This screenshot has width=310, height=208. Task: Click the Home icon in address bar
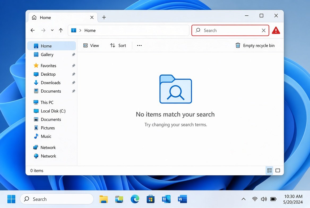click(74, 30)
